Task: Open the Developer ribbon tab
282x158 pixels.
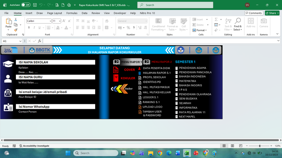Action: (119, 13)
